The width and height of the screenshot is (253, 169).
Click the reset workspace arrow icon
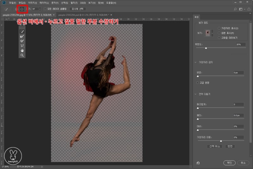[198, 163]
